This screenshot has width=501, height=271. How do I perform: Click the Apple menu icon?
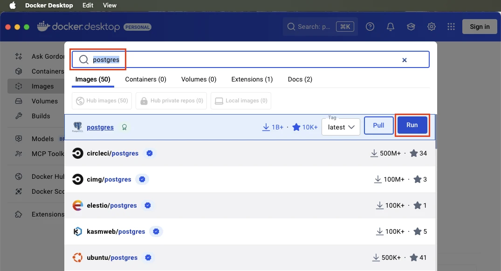pos(13,6)
